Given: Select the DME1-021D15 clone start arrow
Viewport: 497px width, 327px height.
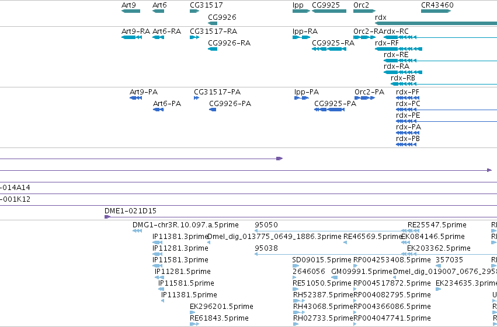Looking at the screenshot, I should 107,217.
